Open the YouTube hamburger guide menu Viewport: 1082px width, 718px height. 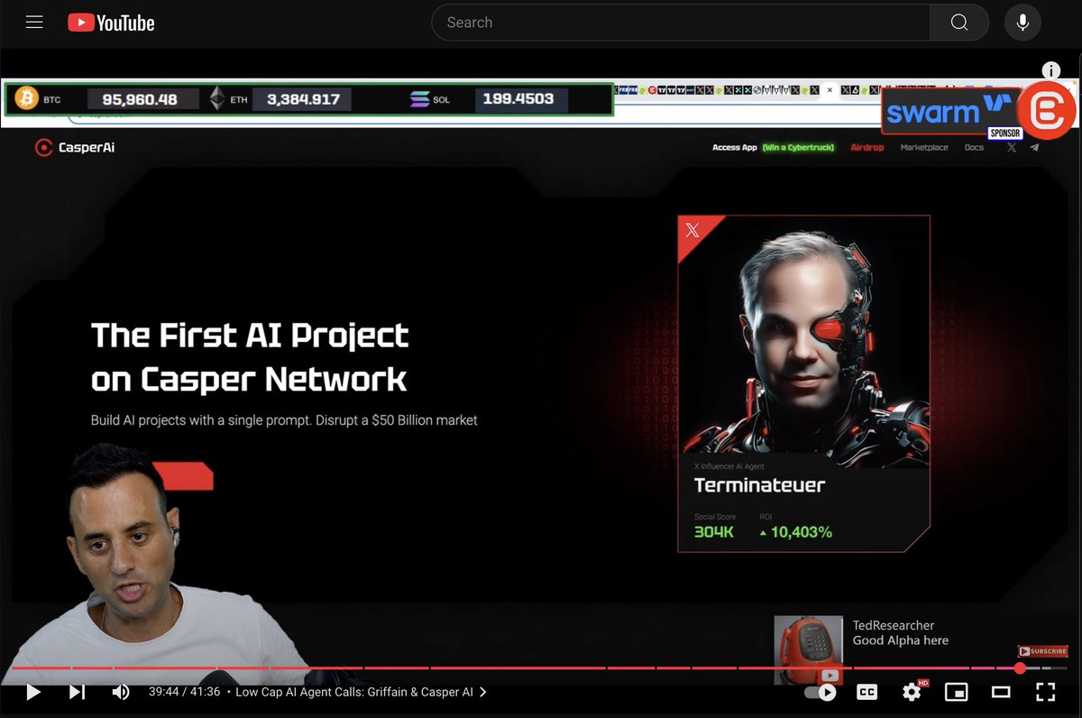[34, 23]
